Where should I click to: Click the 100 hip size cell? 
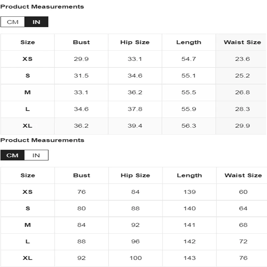136,258
